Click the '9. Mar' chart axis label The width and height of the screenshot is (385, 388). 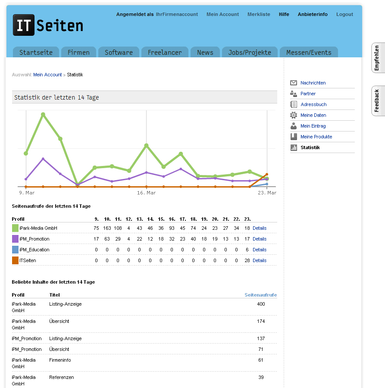point(27,193)
